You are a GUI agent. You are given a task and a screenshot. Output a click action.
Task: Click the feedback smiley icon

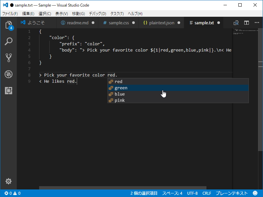(255, 193)
